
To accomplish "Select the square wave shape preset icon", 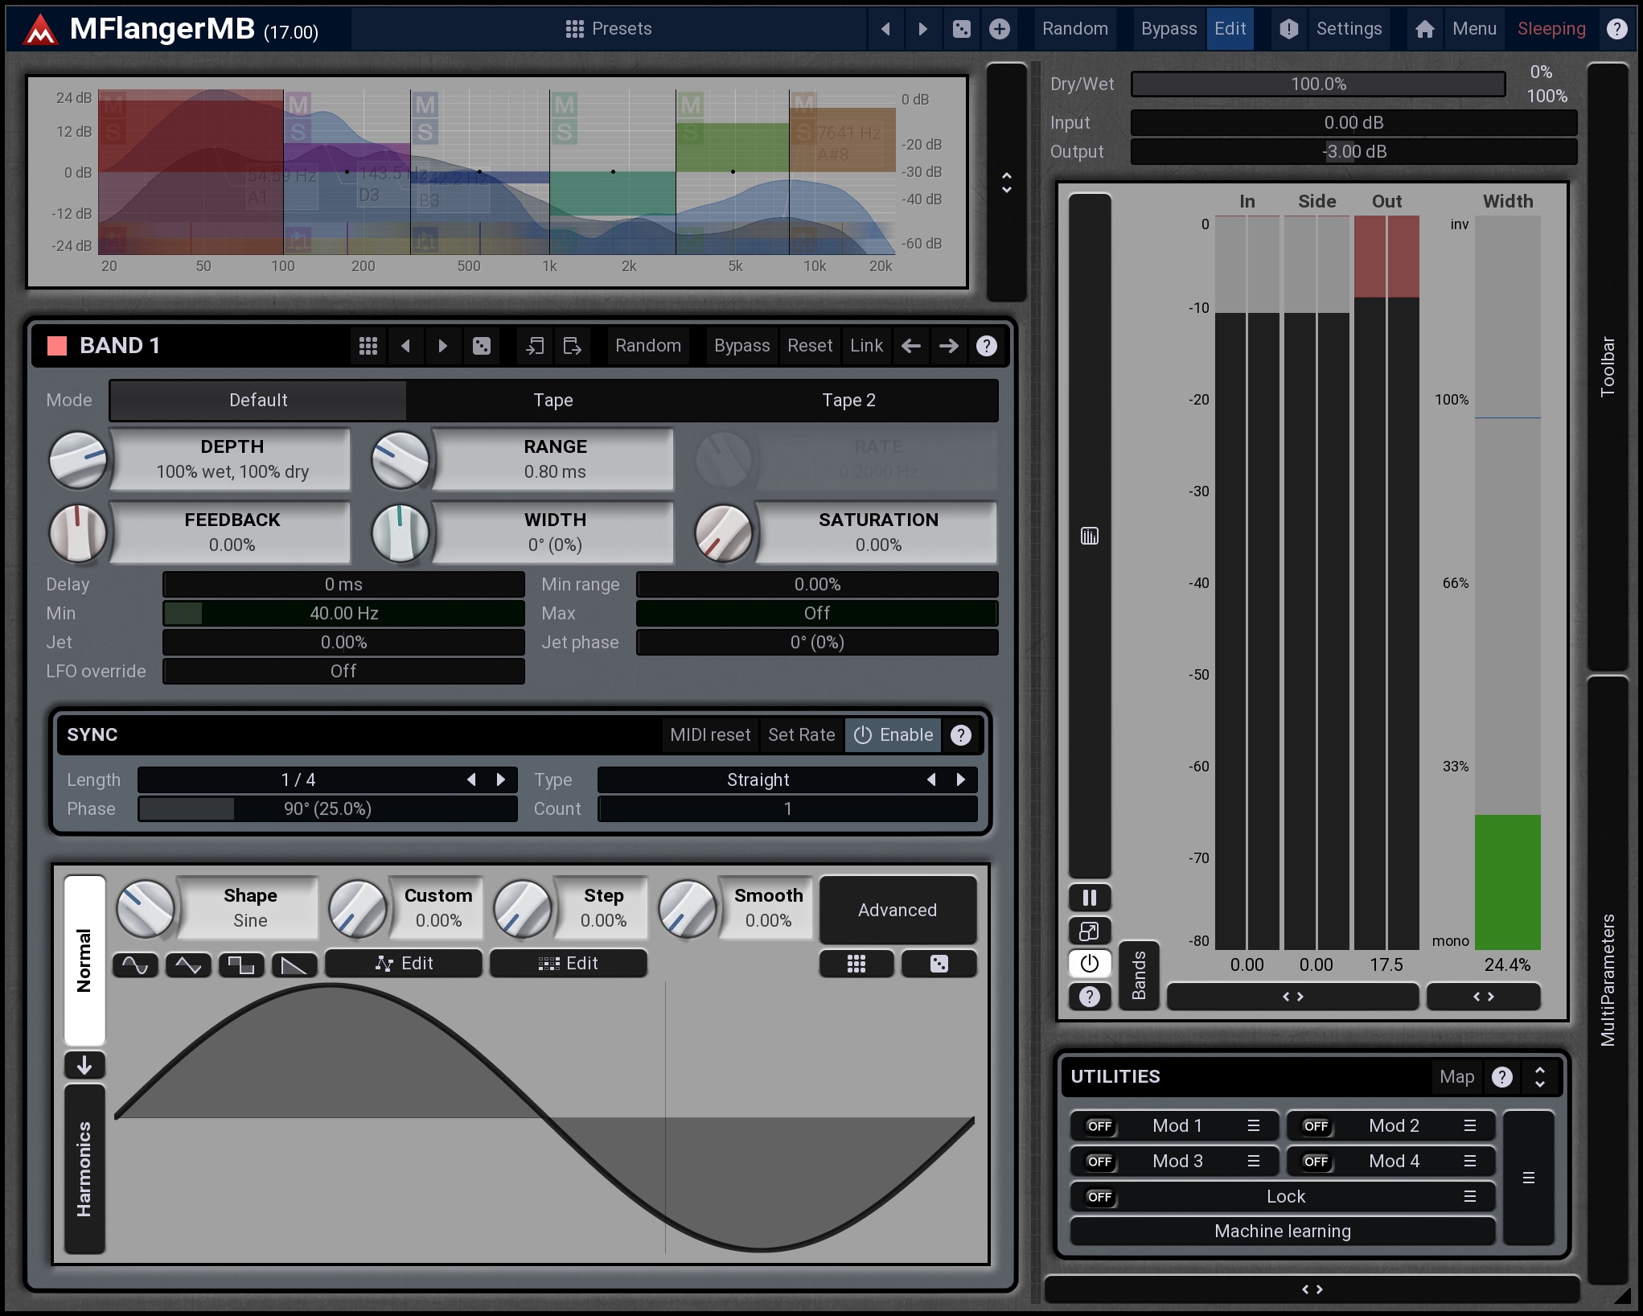I will [x=240, y=964].
